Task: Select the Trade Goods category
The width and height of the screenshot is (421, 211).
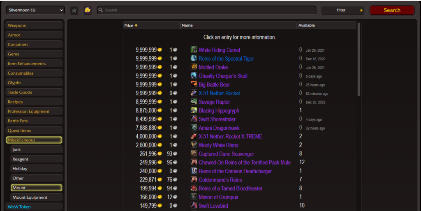Action: (34, 92)
